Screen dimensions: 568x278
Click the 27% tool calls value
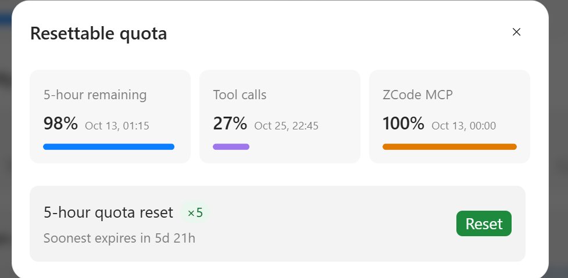(x=230, y=124)
